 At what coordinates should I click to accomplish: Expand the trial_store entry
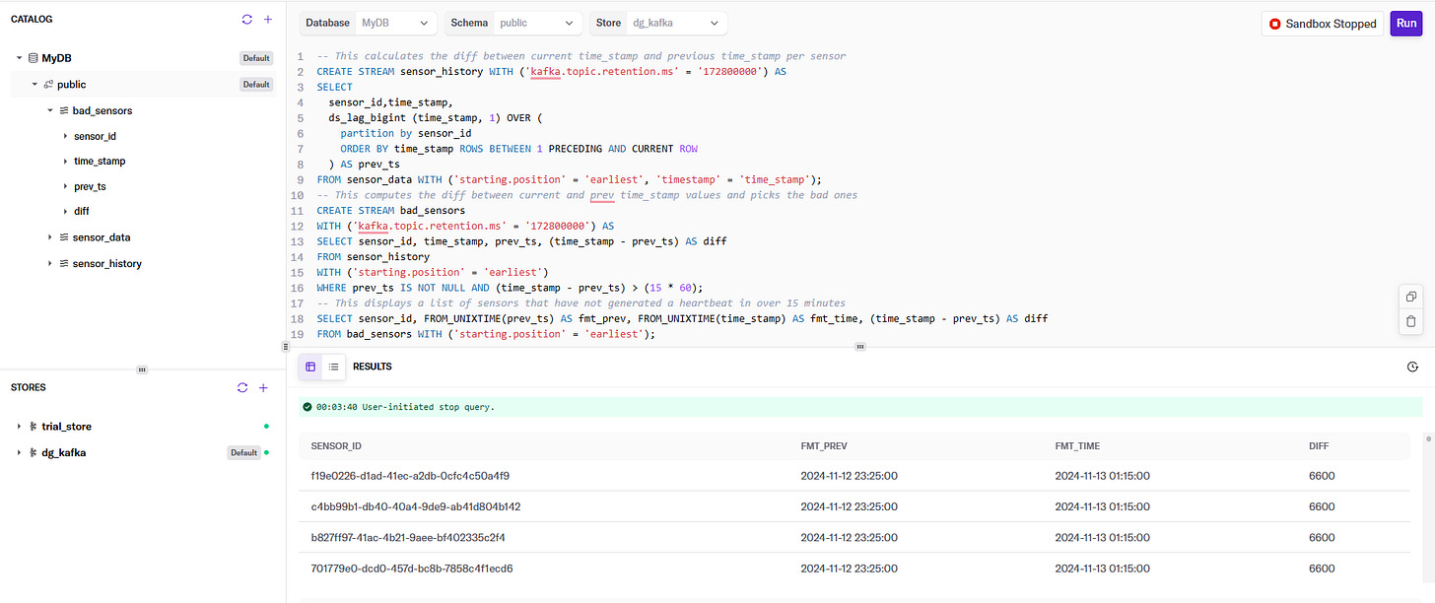[x=19, y=427]
